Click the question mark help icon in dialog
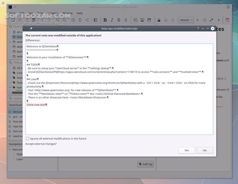This screenshot has height=184, width=238. coord(198,28)
